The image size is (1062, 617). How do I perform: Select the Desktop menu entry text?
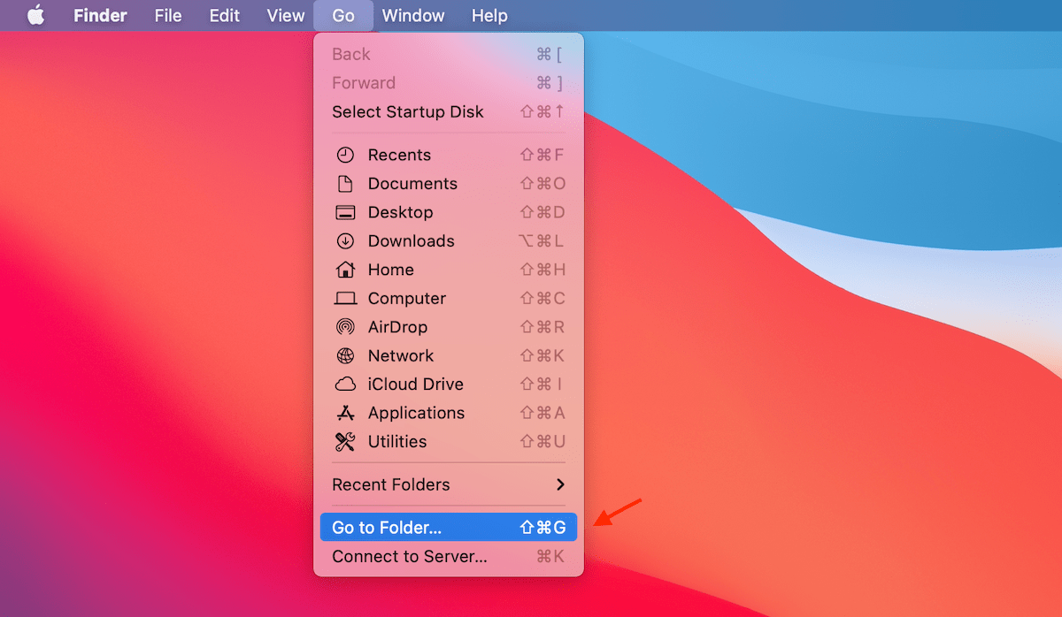click(x=400, y=212)
